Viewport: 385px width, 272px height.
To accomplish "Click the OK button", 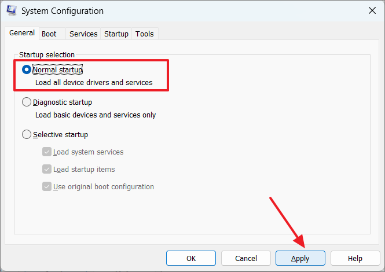I will [x=191, y=258].
